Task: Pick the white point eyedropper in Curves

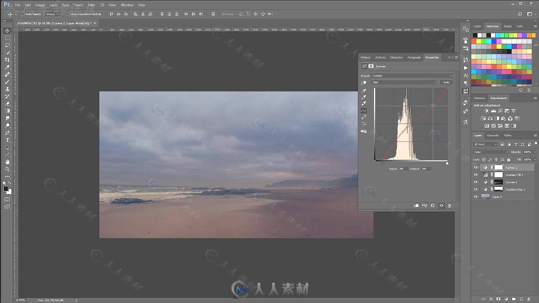Action: (x=364, y=103)
